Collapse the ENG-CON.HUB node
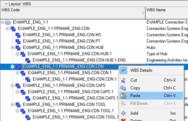 [12, 48]
